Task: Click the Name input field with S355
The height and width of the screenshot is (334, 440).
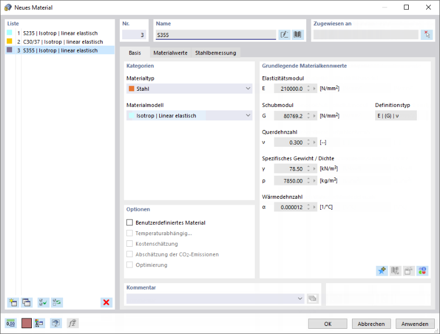Action: (x=216, y=35)
